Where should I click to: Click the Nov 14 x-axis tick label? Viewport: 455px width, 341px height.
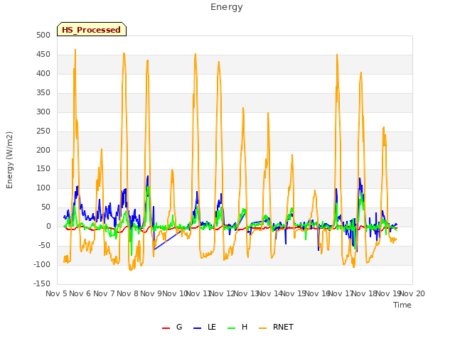click(270, 293)
